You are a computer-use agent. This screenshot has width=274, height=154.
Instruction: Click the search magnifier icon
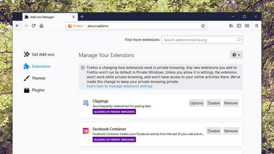(239, 40)
